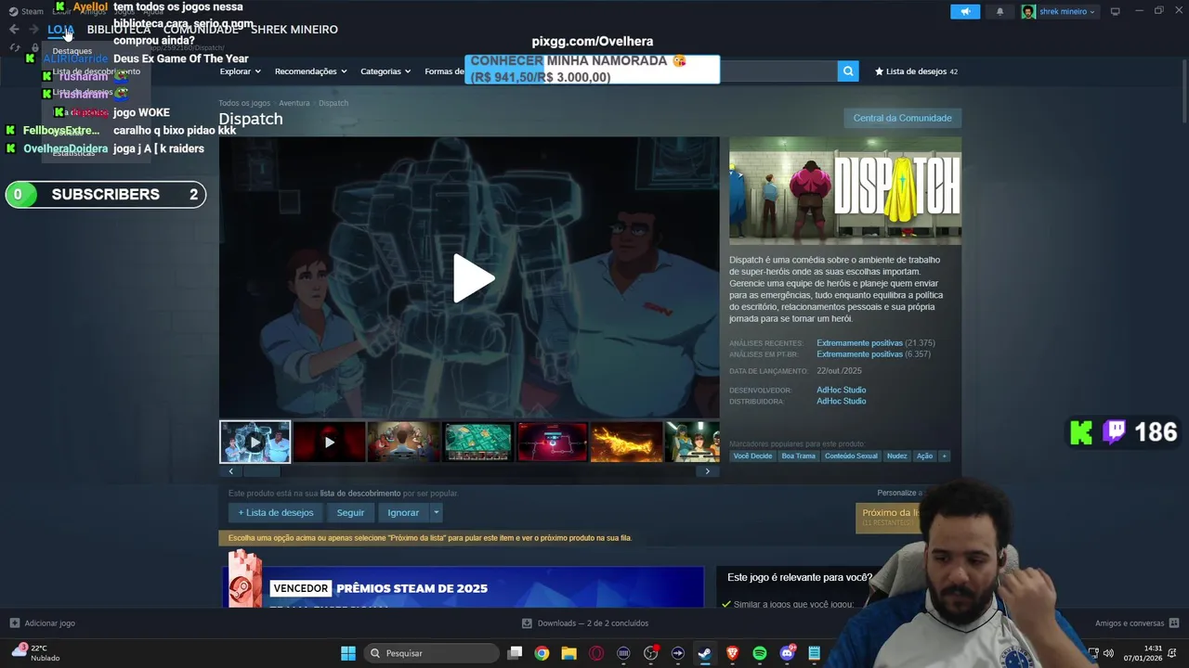Open 'Amigos e conversas' panel
Viewport: 1189px width, 668px height.
[1136, 623]
